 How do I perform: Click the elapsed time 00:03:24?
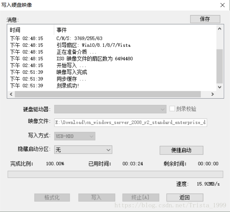pos(133,164)
